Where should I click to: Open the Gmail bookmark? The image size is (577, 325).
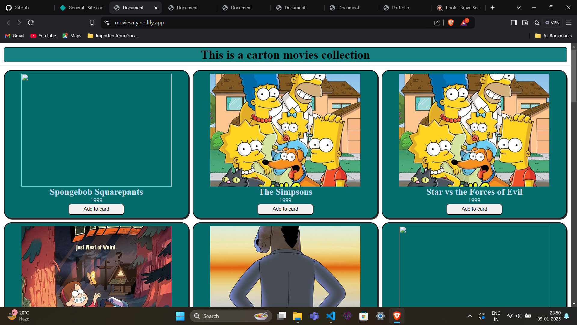pos(15,36)
